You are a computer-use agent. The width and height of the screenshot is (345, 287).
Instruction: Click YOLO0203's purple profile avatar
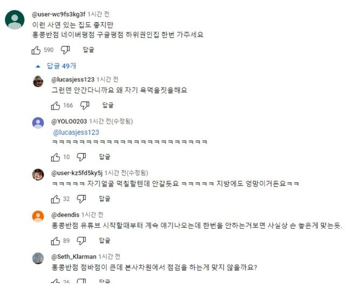point(38,122)
